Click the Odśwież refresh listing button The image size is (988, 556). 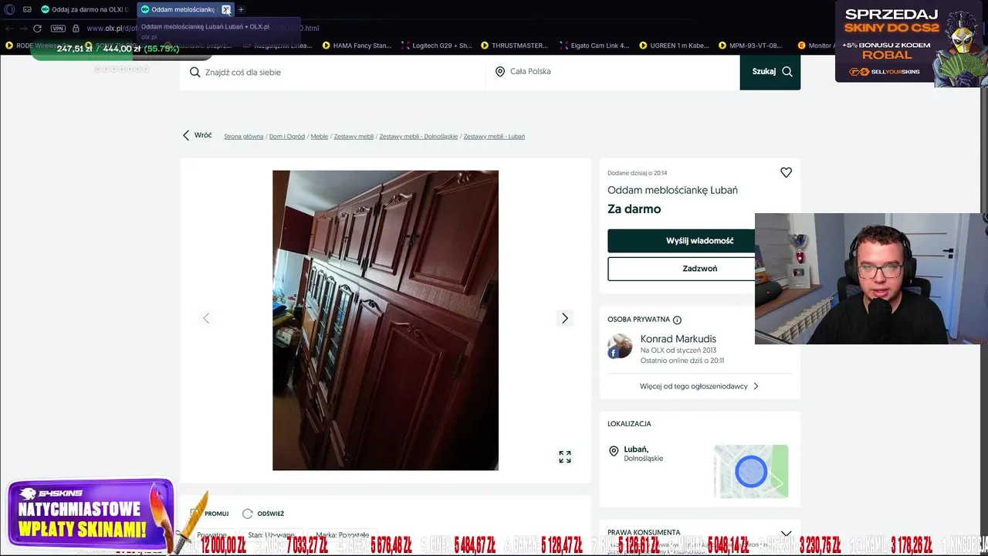click(x=263, y=514)
